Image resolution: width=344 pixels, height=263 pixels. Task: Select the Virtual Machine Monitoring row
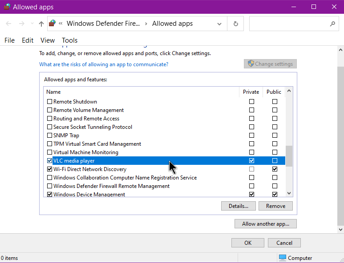point(166,152)
